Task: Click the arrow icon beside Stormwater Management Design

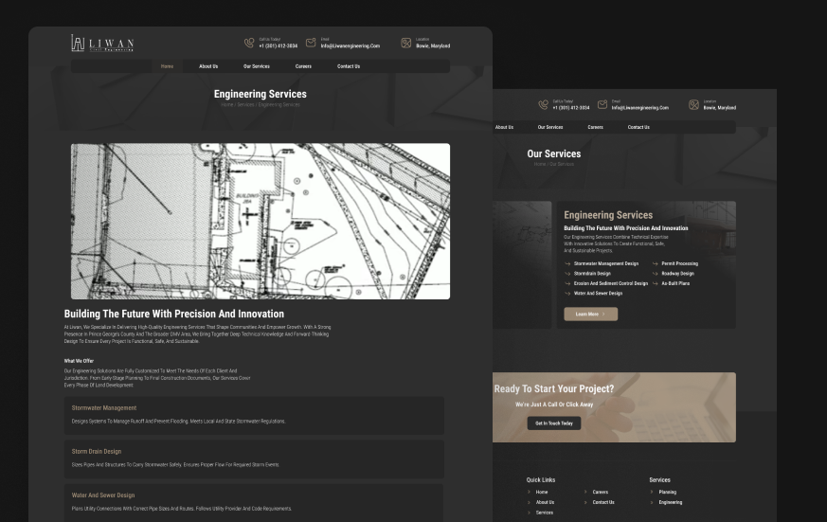Action: coord(567,263)
